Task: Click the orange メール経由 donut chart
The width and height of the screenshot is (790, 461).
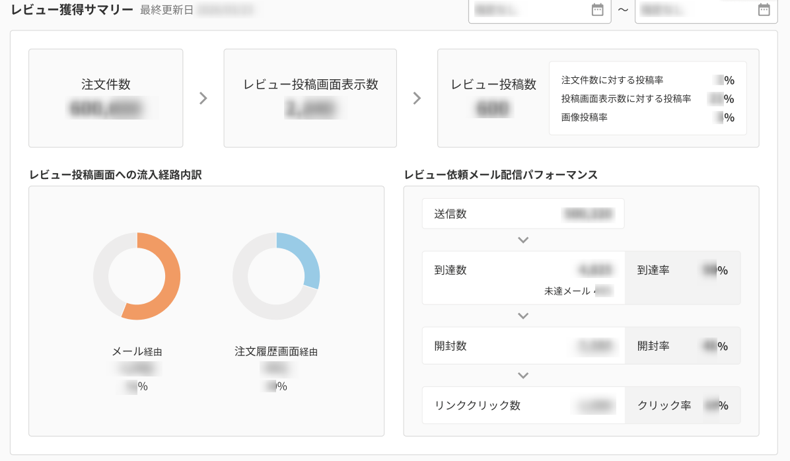Action: 137,276
